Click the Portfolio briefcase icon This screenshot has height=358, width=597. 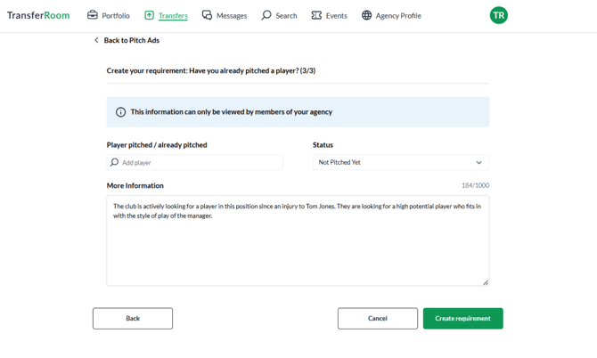[x=93, y=15]
